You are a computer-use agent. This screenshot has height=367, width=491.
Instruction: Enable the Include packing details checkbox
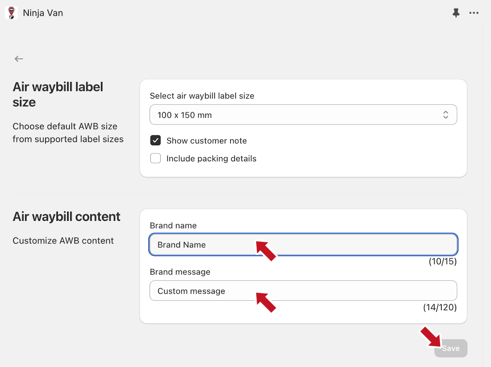[155, 158]
